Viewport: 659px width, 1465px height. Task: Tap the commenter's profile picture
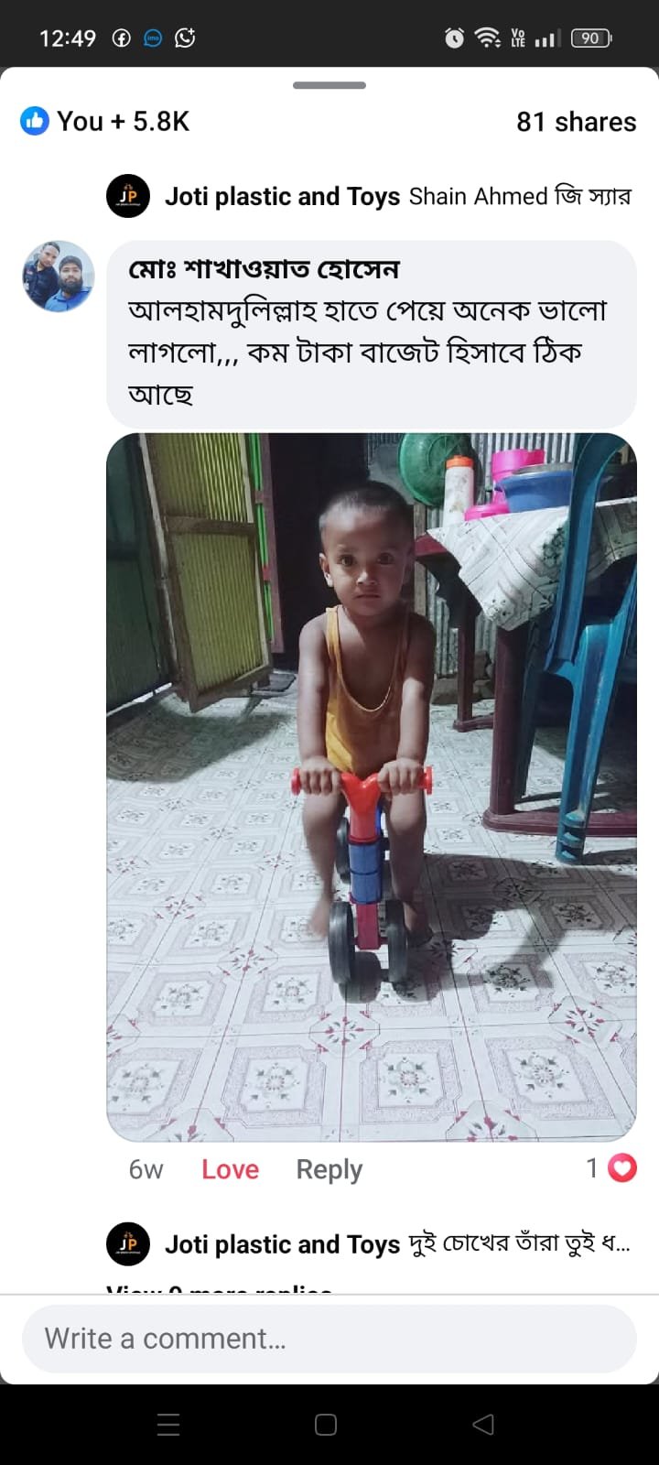(59, 277)
